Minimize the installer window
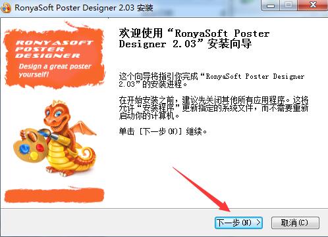328x237 pixels. (x=271, y=5)
